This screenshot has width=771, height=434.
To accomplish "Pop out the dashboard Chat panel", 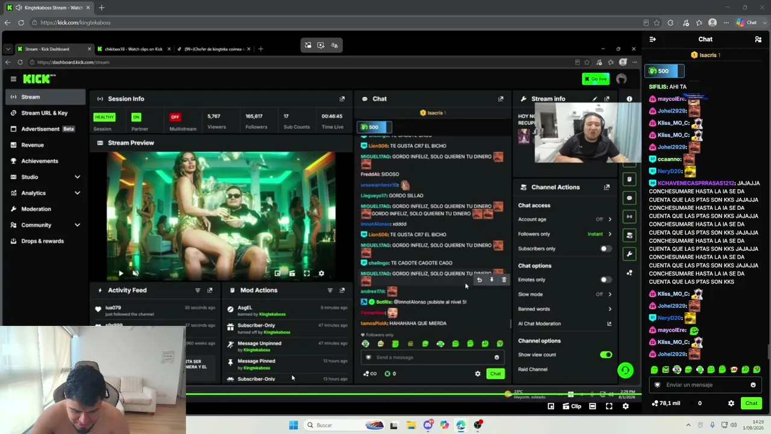I will pyautogui.click(x=501, y=99).
